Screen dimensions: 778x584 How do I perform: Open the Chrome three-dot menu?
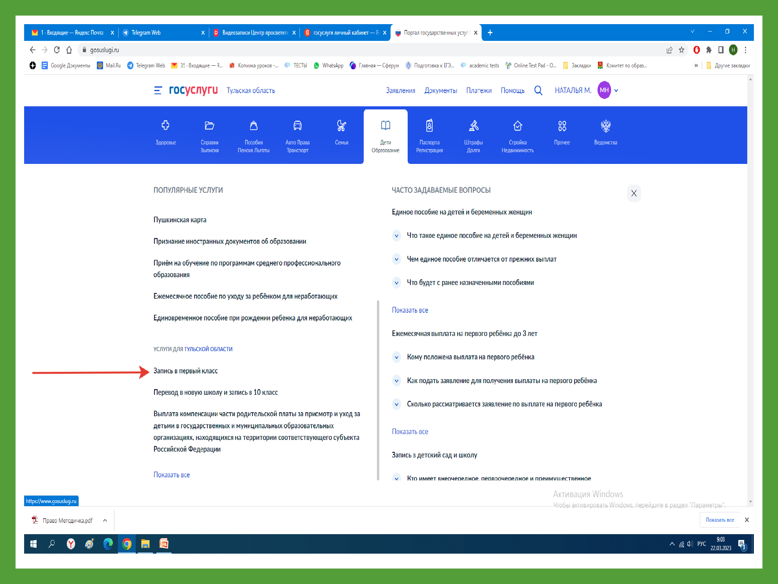point(745,50)
